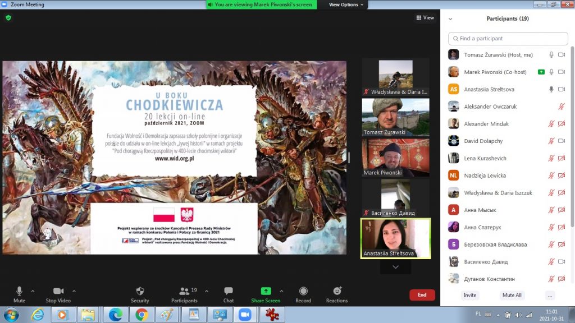This screenshot has height=323, width=575.
Task: Open the Reactions emoji menu
Action: click(x=337, y=292)
